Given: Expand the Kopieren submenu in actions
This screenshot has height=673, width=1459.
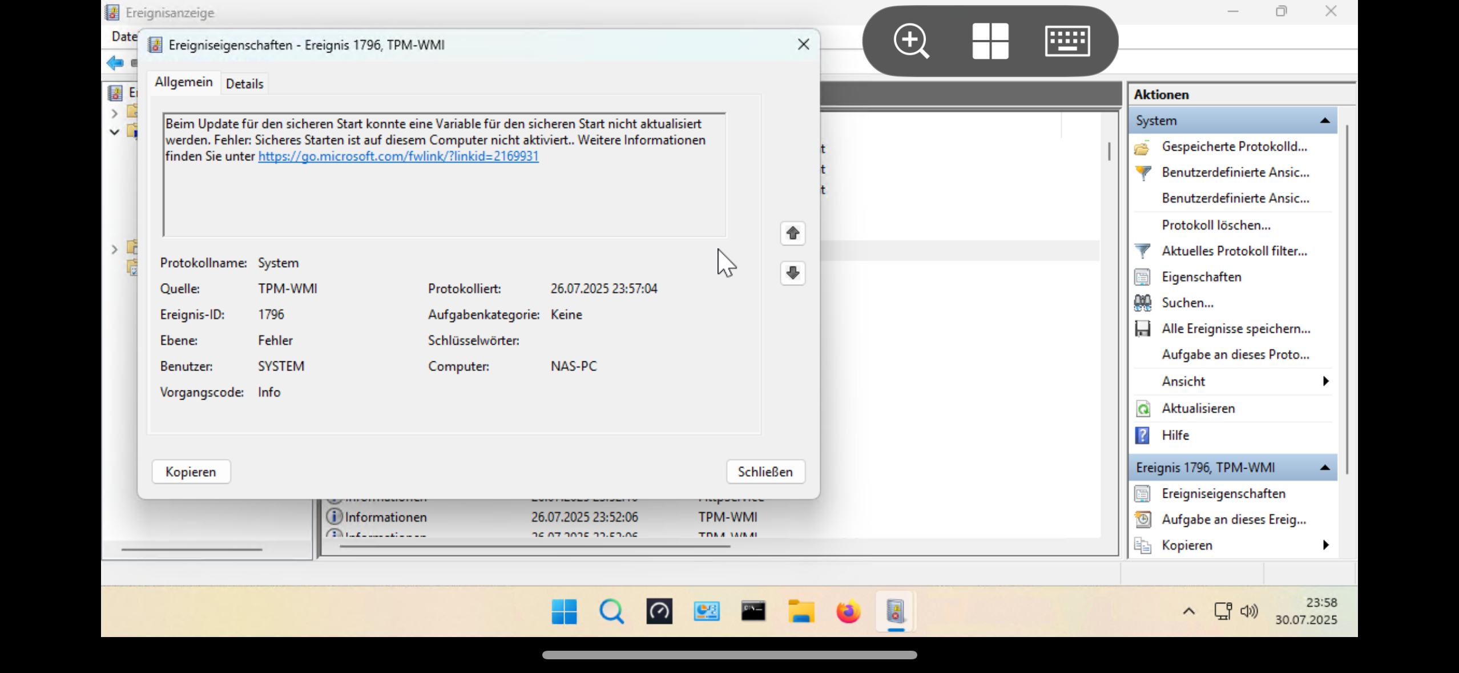Looking at the screenshot, I should pos(1325,545).
